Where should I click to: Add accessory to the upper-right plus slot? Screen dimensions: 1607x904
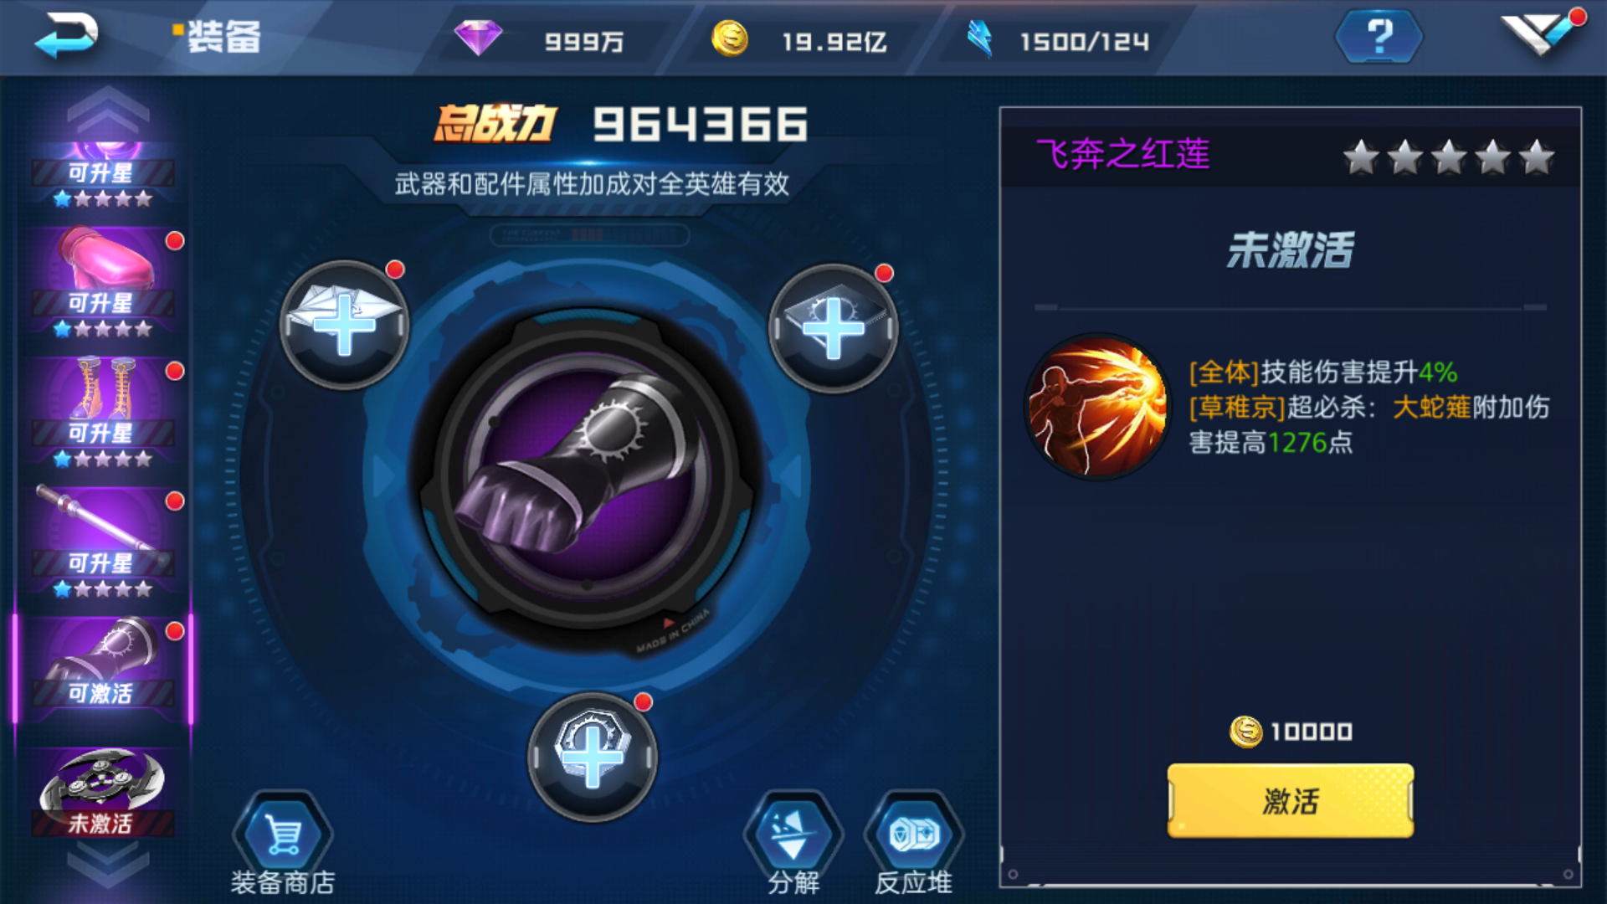click(833, 328)
